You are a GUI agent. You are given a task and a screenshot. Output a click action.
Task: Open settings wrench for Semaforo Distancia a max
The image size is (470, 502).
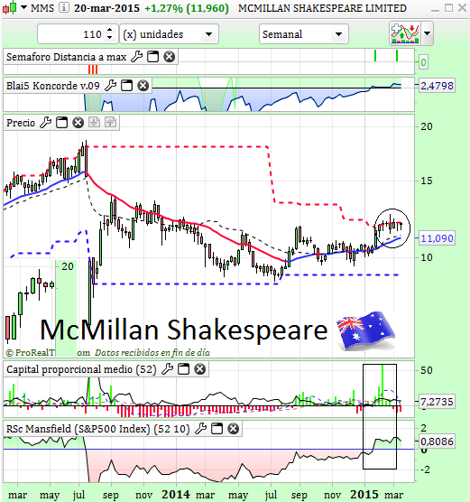coord(137,57)
